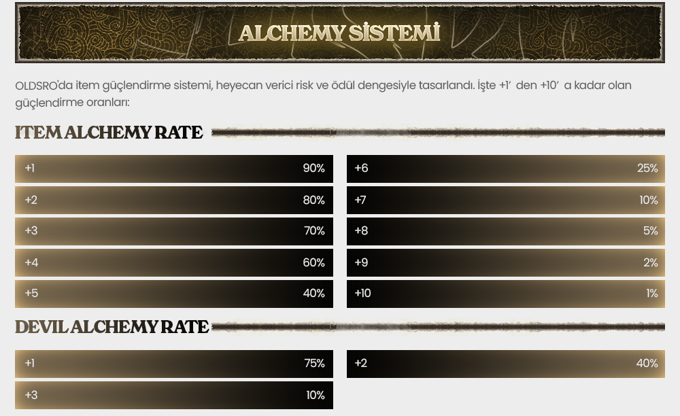This screenshot has width=680, height=416.
Task: Click the DEVIL ALCHEMY RATE heading
Action: [112, 327]
